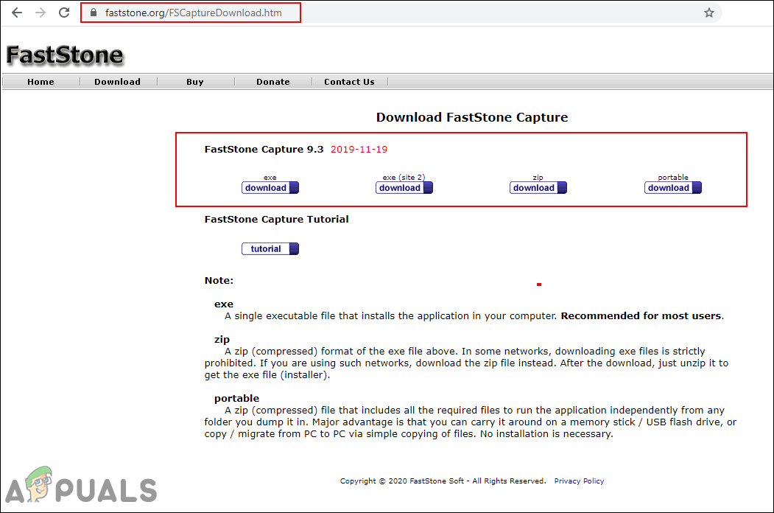Viewport: 774px width, 513px height.
Task: Click the exe download button
Action: point(270,188)
